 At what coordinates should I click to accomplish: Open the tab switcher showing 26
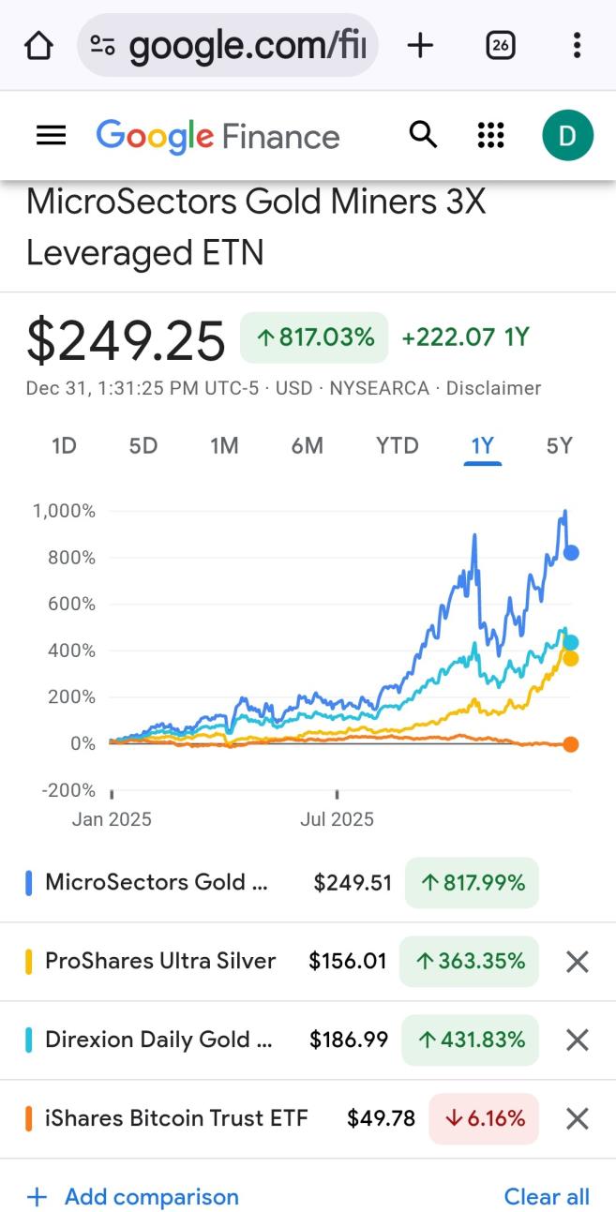[501, 45]
